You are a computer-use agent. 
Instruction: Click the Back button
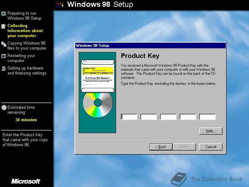(161, 147)
